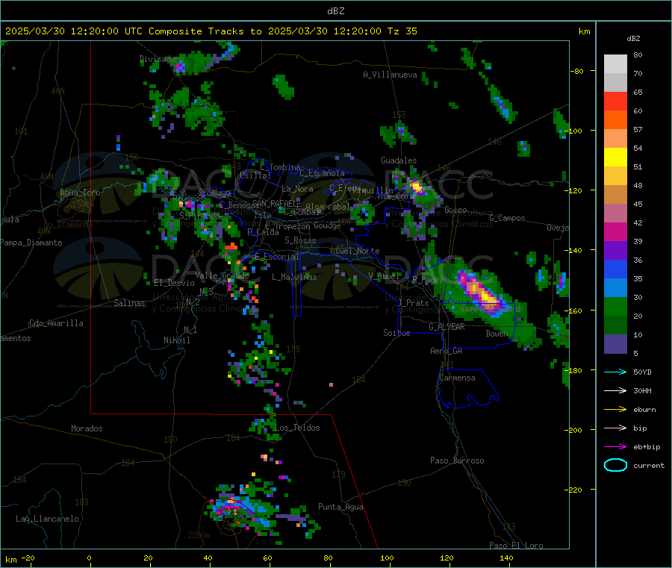
Task: Click the 'Morados' map label
Action: [x=87, y=428]
